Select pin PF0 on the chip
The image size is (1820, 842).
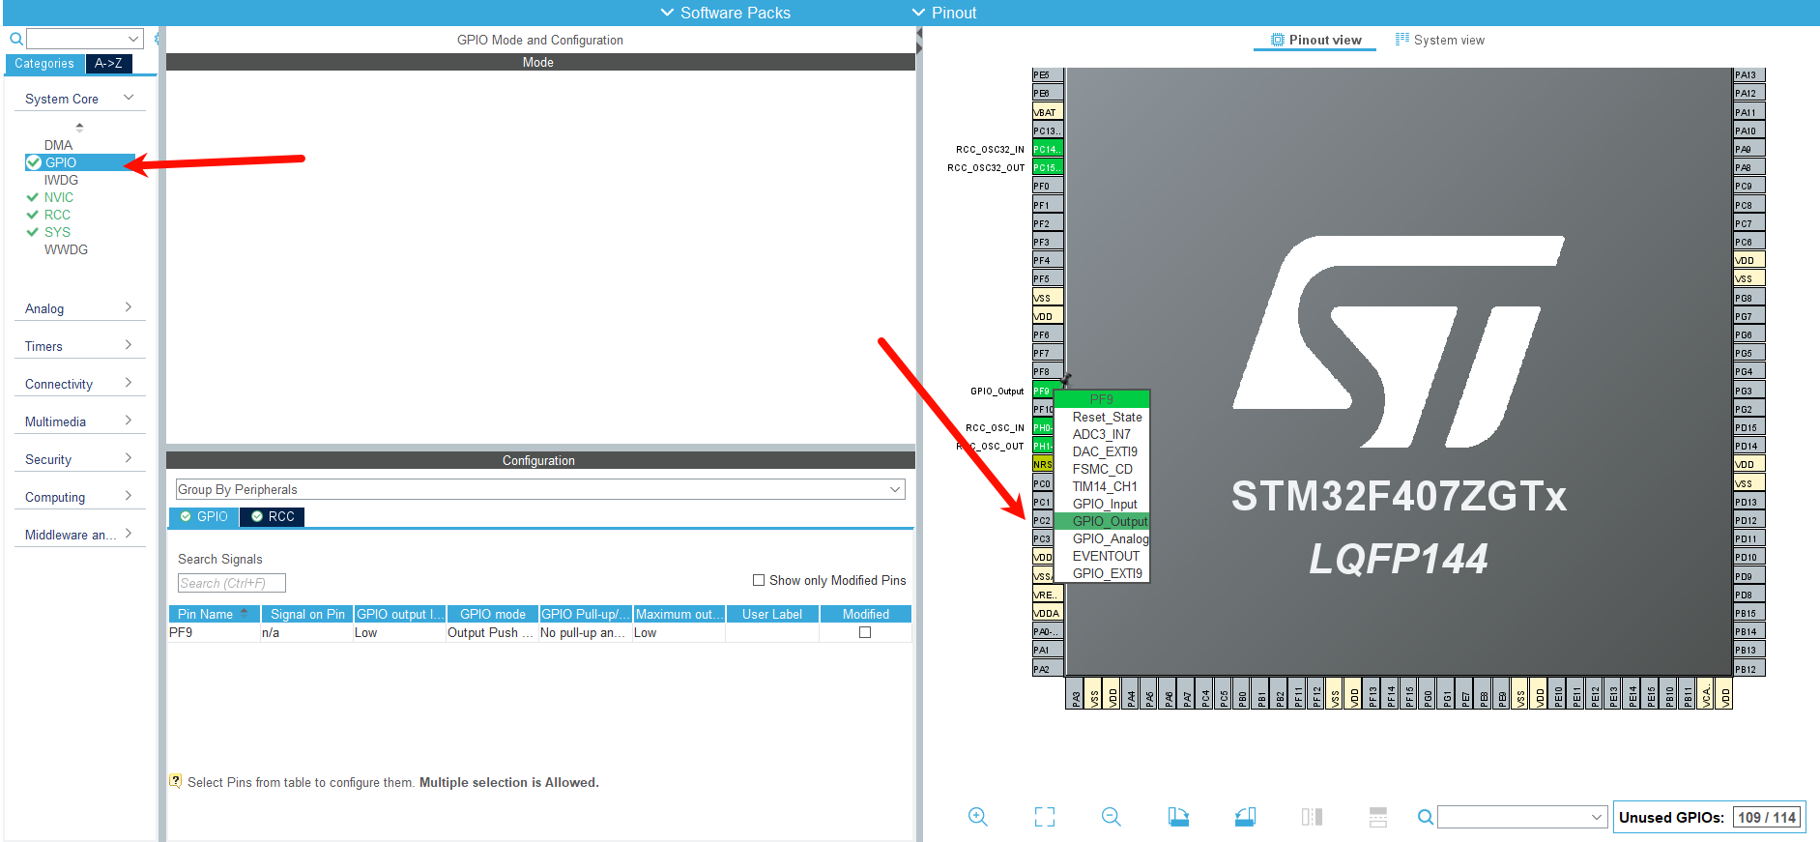point(1048,186)
